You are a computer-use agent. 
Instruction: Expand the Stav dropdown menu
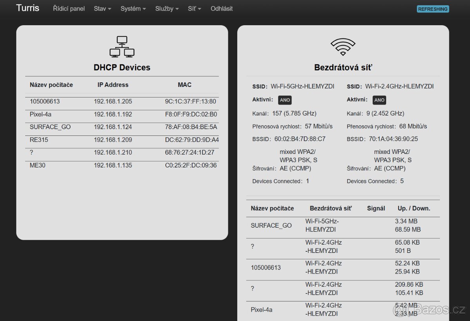(102, 9)
